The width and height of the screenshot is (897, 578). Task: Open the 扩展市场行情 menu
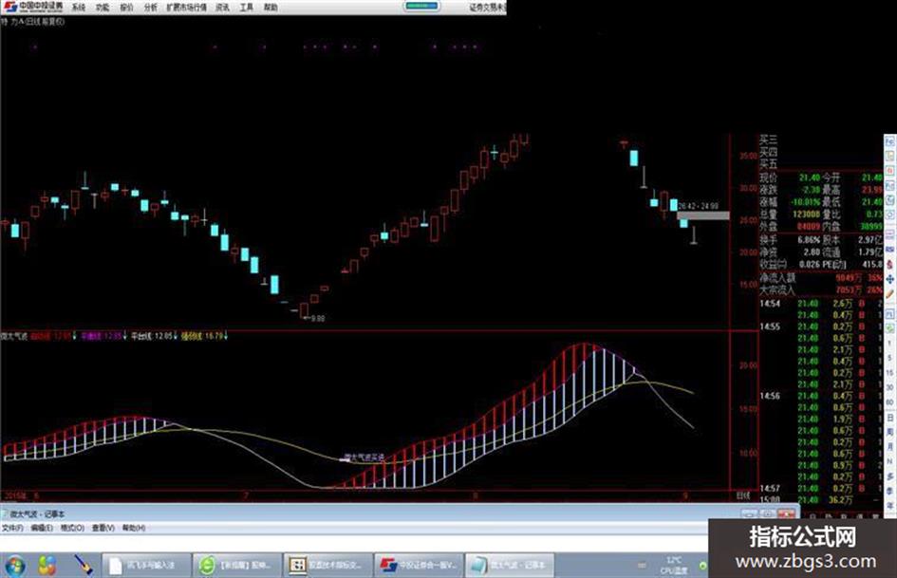point(186,8)
